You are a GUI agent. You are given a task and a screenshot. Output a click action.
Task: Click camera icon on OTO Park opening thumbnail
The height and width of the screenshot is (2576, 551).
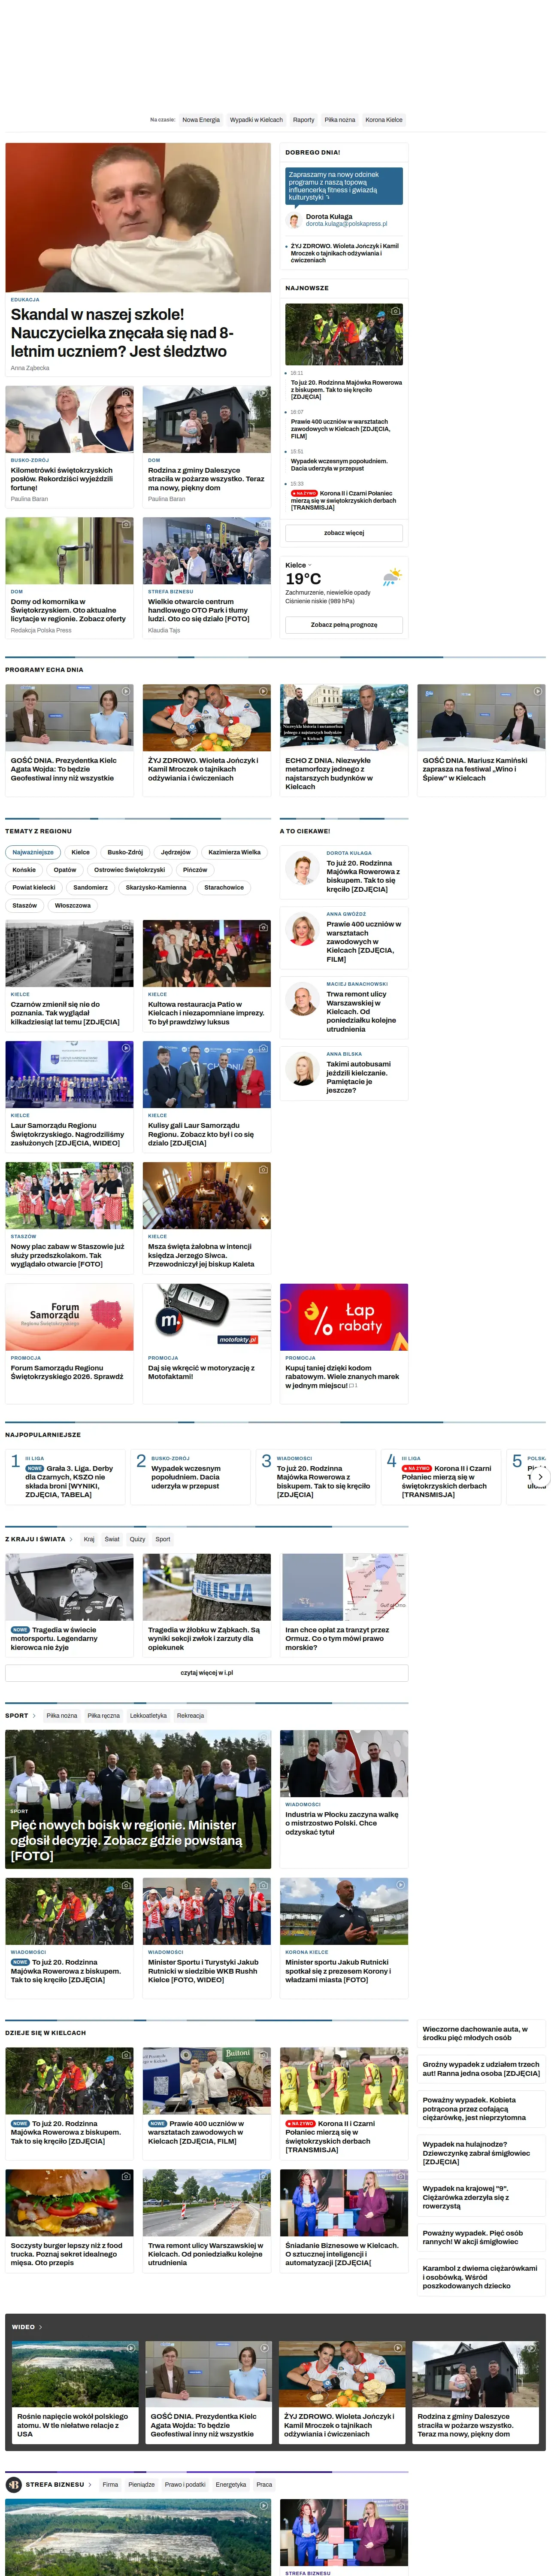[263, 524]
